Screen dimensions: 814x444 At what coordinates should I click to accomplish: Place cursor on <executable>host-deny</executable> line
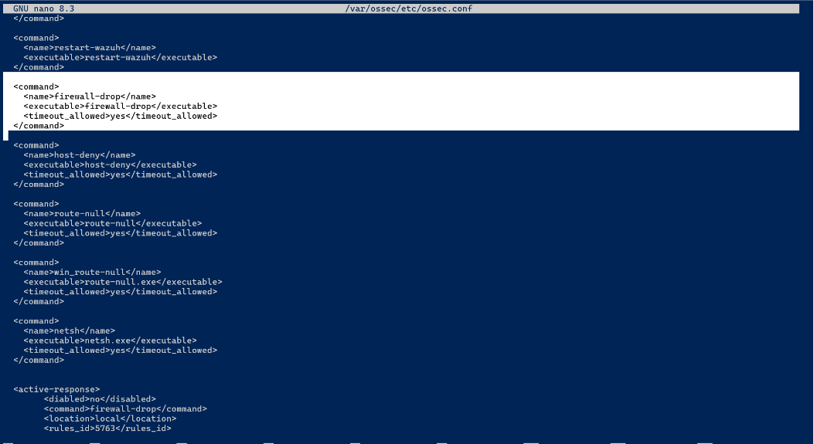click(x=110, y=165)
